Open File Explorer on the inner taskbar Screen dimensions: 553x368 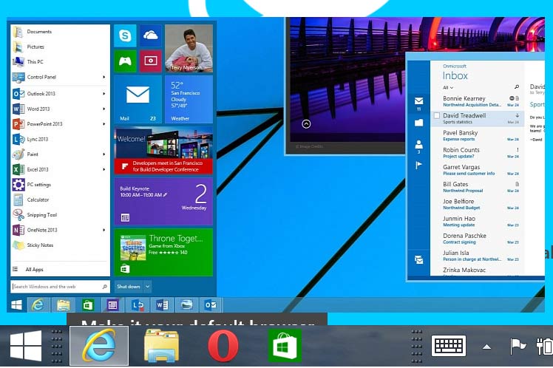[64, 305]
